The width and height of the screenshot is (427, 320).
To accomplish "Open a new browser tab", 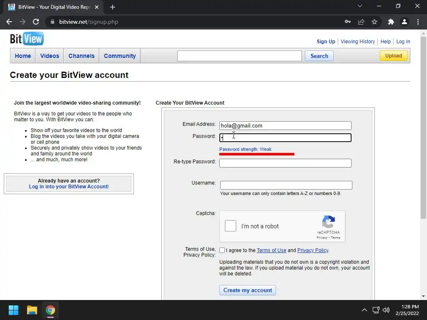I will [x=113, y=7].
